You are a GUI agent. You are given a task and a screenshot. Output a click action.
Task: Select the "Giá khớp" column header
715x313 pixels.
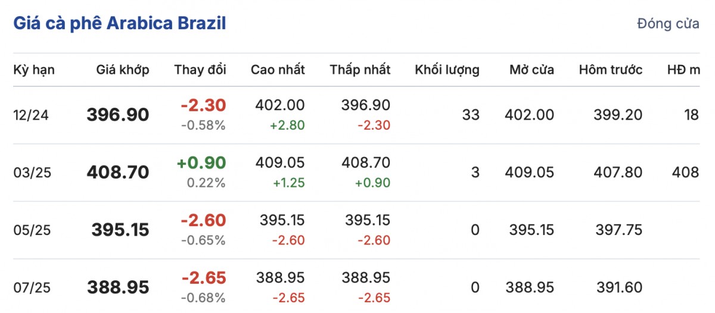click(x=123, y=70)
